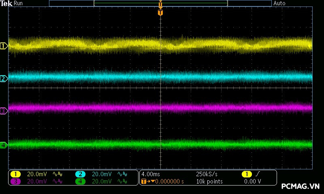Click channel 3 magenta badge in readout
This screenshot has width=324, height=194.
[15, 181]
